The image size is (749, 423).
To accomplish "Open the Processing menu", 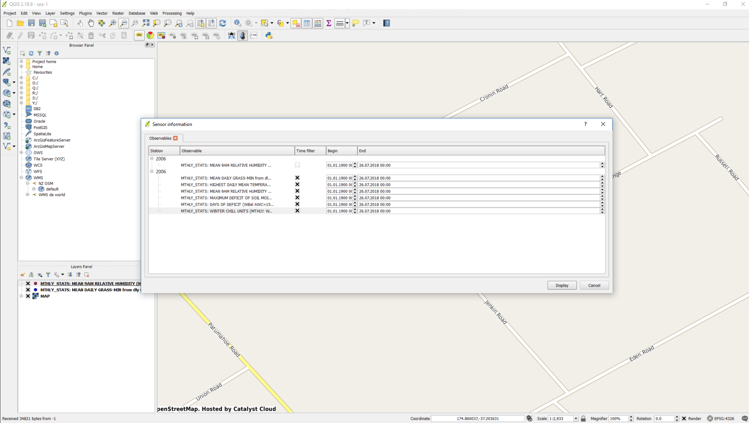I will (x=172, y=13).
